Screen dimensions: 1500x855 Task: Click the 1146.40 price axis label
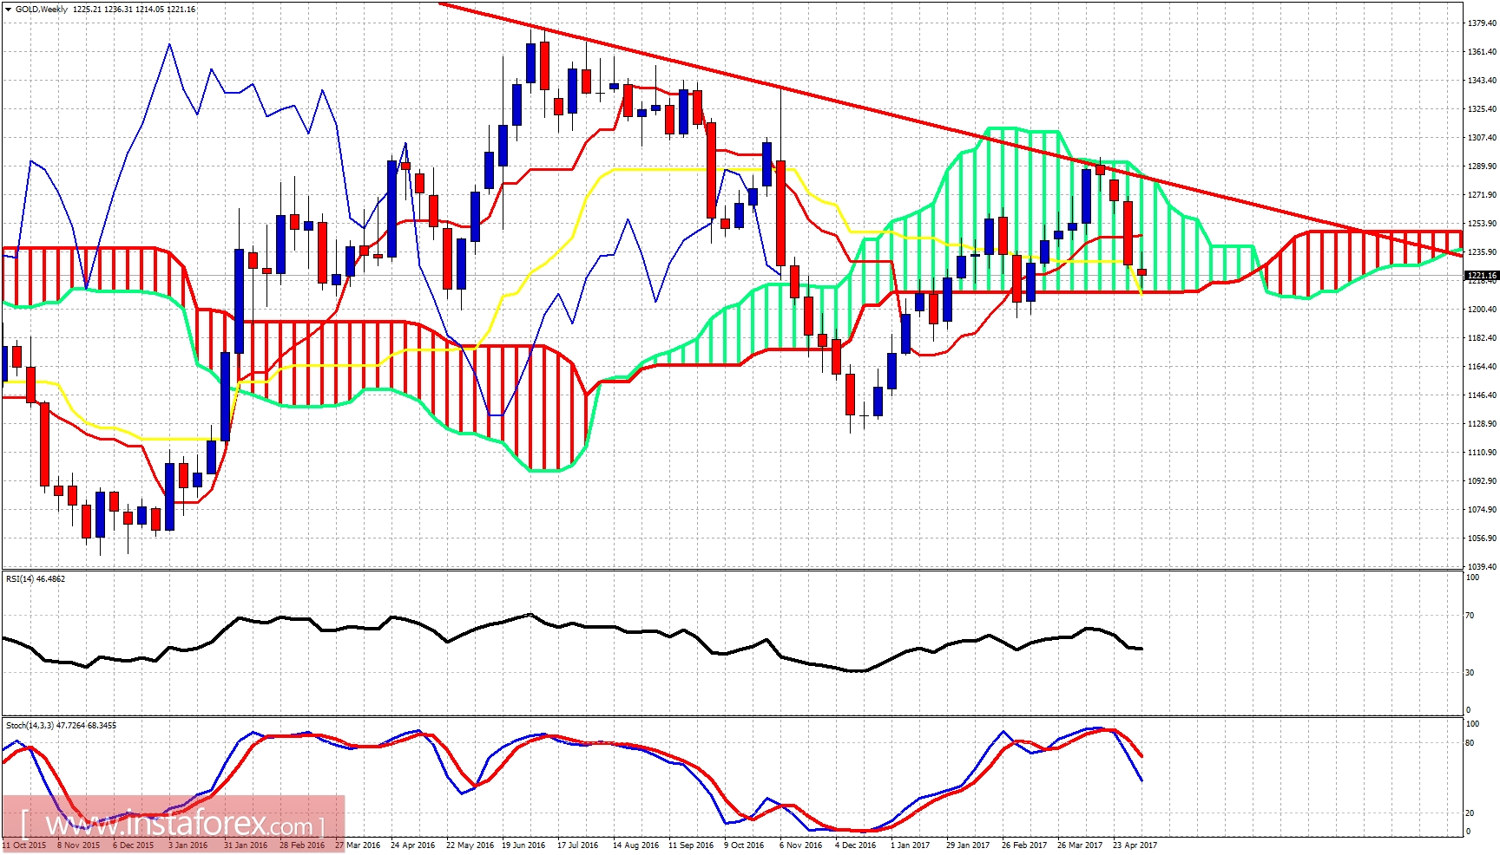[x=1482, y=395]
